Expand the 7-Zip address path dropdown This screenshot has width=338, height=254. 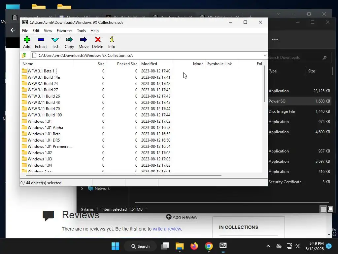pyautogui.click(x=265, y=56)
